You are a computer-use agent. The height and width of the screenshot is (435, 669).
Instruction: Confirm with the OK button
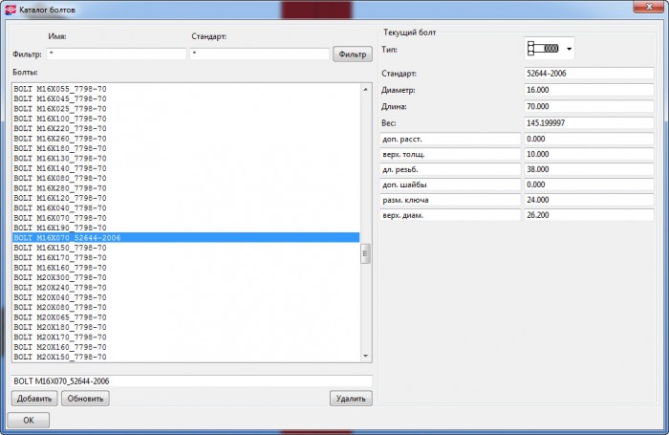click(28, 420)
